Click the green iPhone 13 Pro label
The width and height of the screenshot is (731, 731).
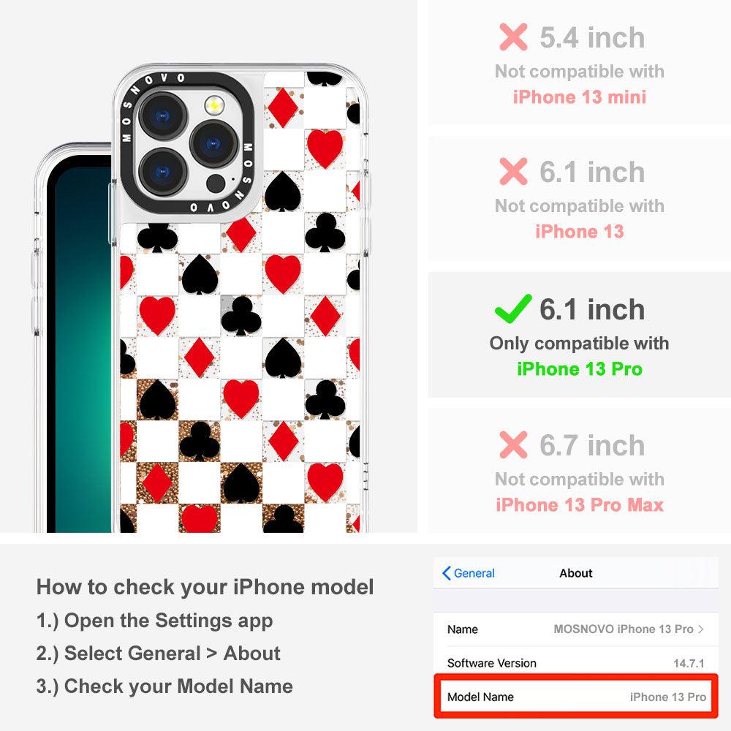(x=580, y=368)
